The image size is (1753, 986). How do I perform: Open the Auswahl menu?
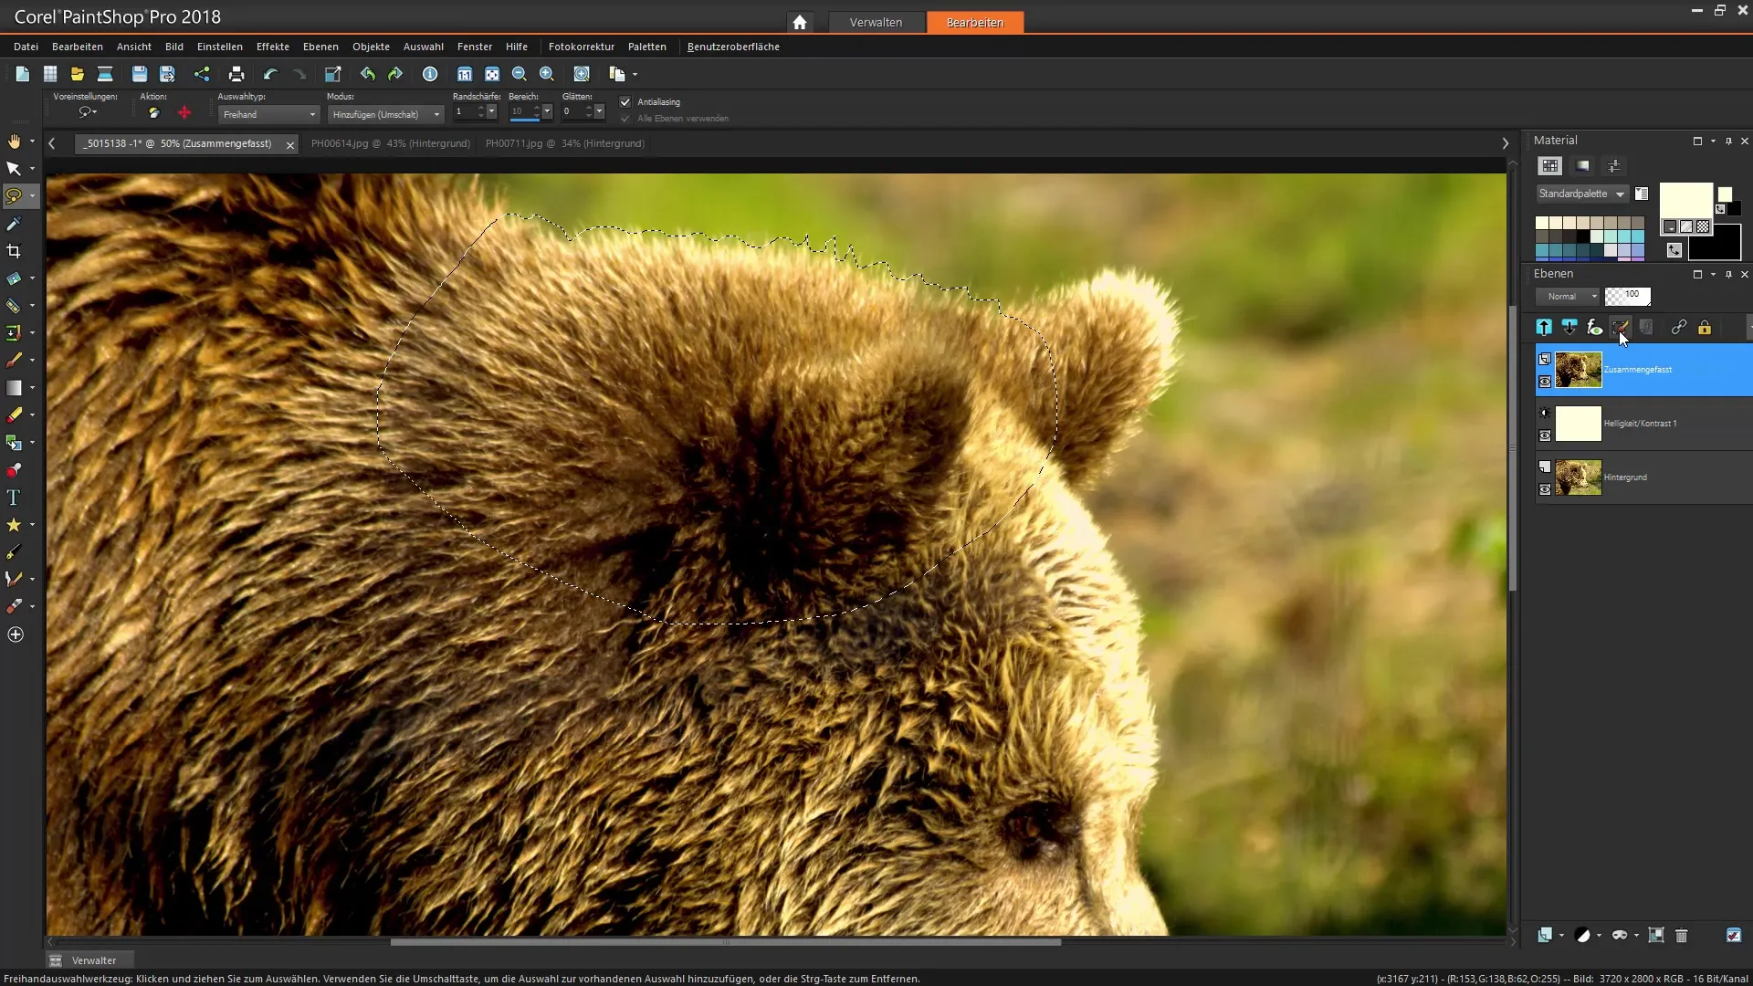[x=423, y=47]
